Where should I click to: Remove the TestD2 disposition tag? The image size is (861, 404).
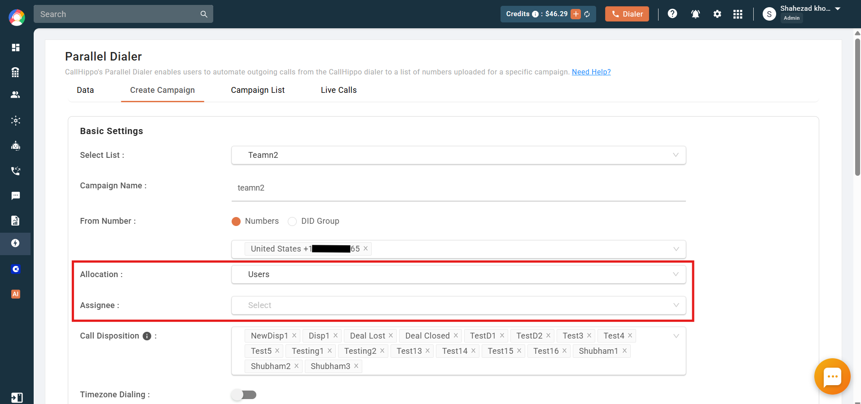point(548,335)
